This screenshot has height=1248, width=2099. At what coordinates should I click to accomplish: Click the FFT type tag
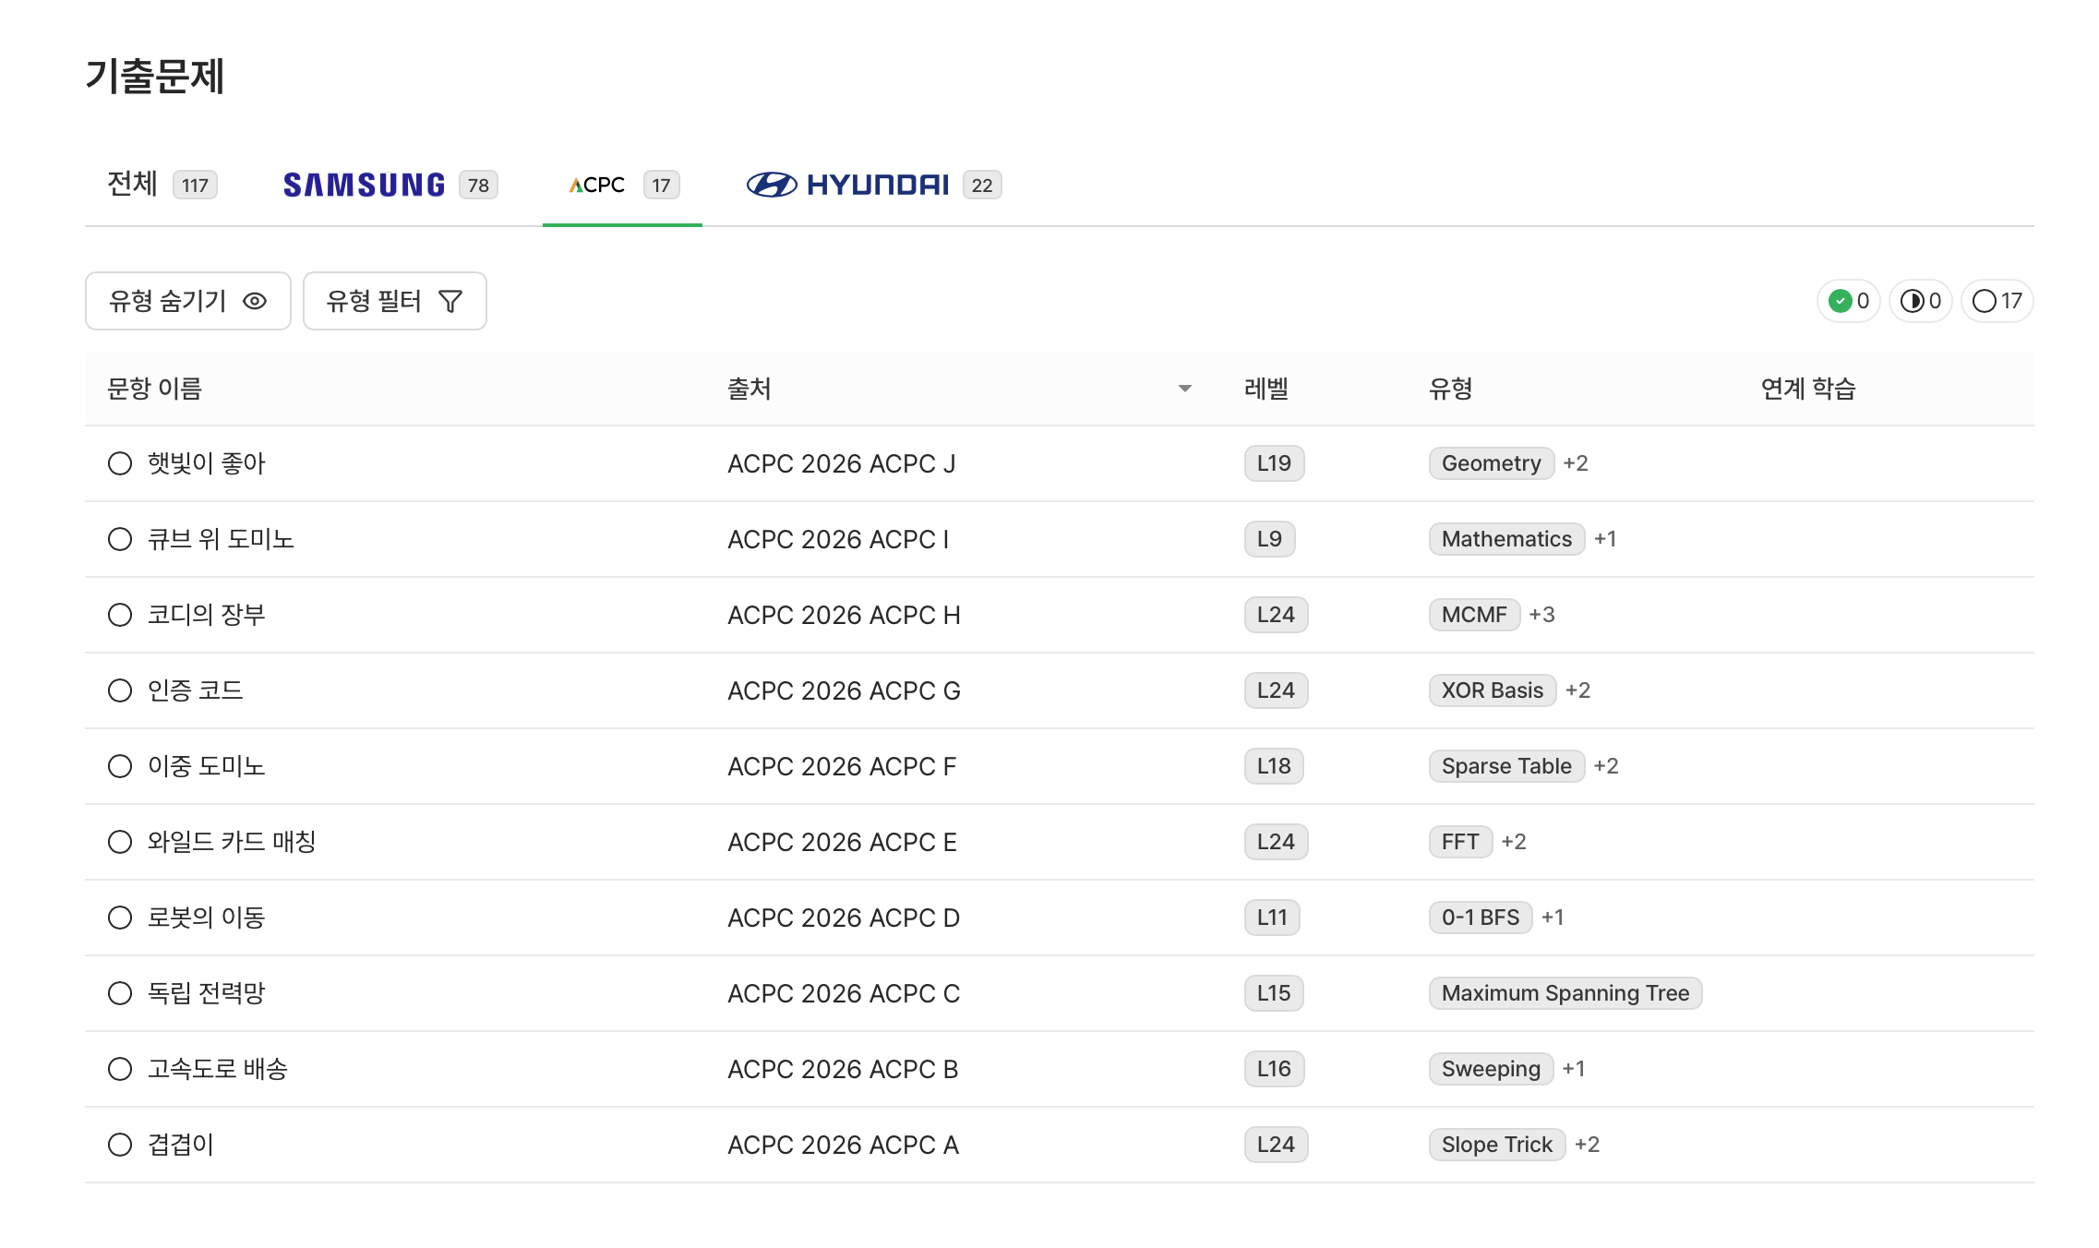coord(1460,842)
